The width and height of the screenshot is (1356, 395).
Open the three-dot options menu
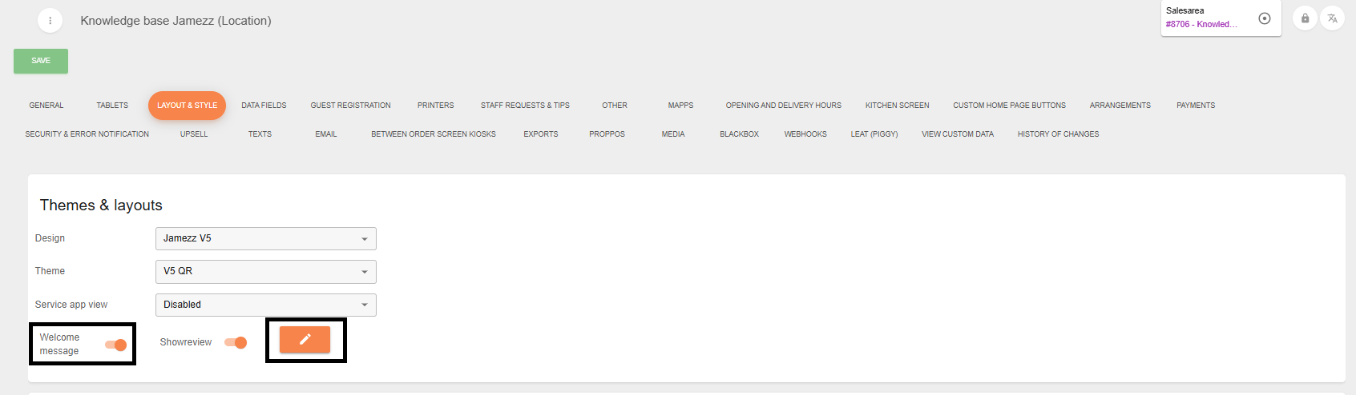50,21
